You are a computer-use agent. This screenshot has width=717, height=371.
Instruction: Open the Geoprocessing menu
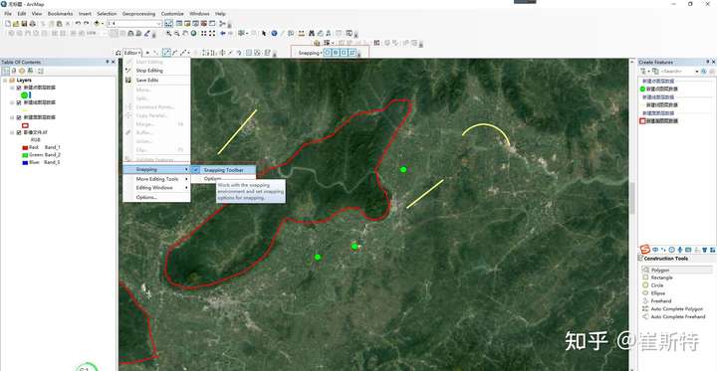coord(138,14)
